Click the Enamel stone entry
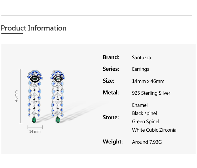 [x=140, y=105]
